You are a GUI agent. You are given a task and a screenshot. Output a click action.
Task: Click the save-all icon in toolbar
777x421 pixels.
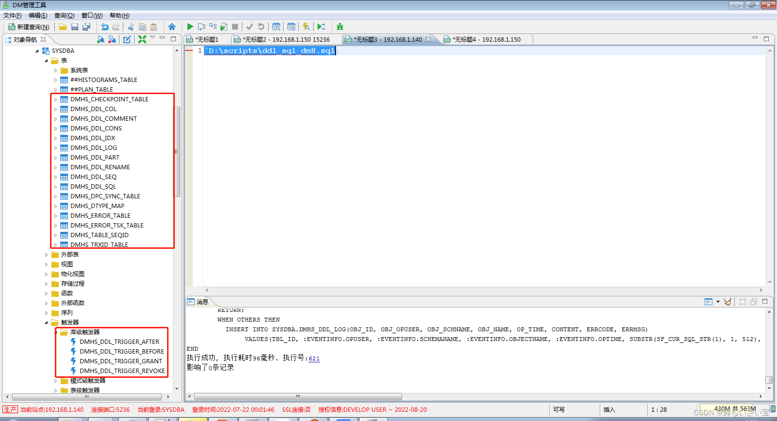pos(86,27)
